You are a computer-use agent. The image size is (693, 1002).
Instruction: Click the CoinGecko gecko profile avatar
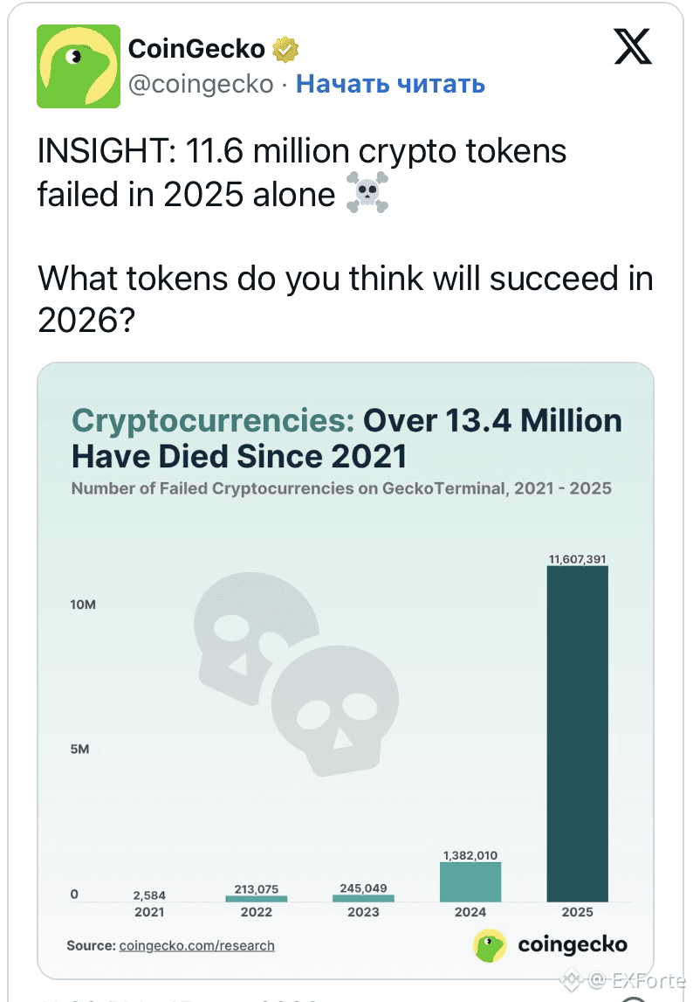point(78,66)
